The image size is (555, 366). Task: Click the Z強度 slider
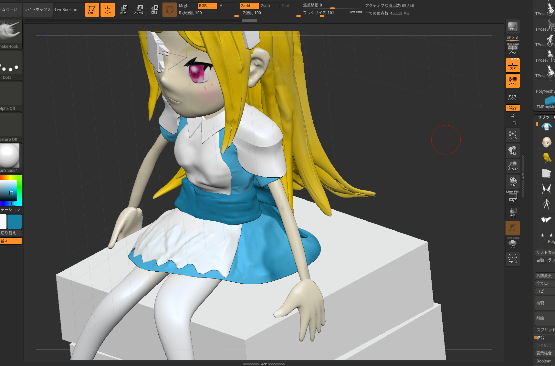point(271,13)
